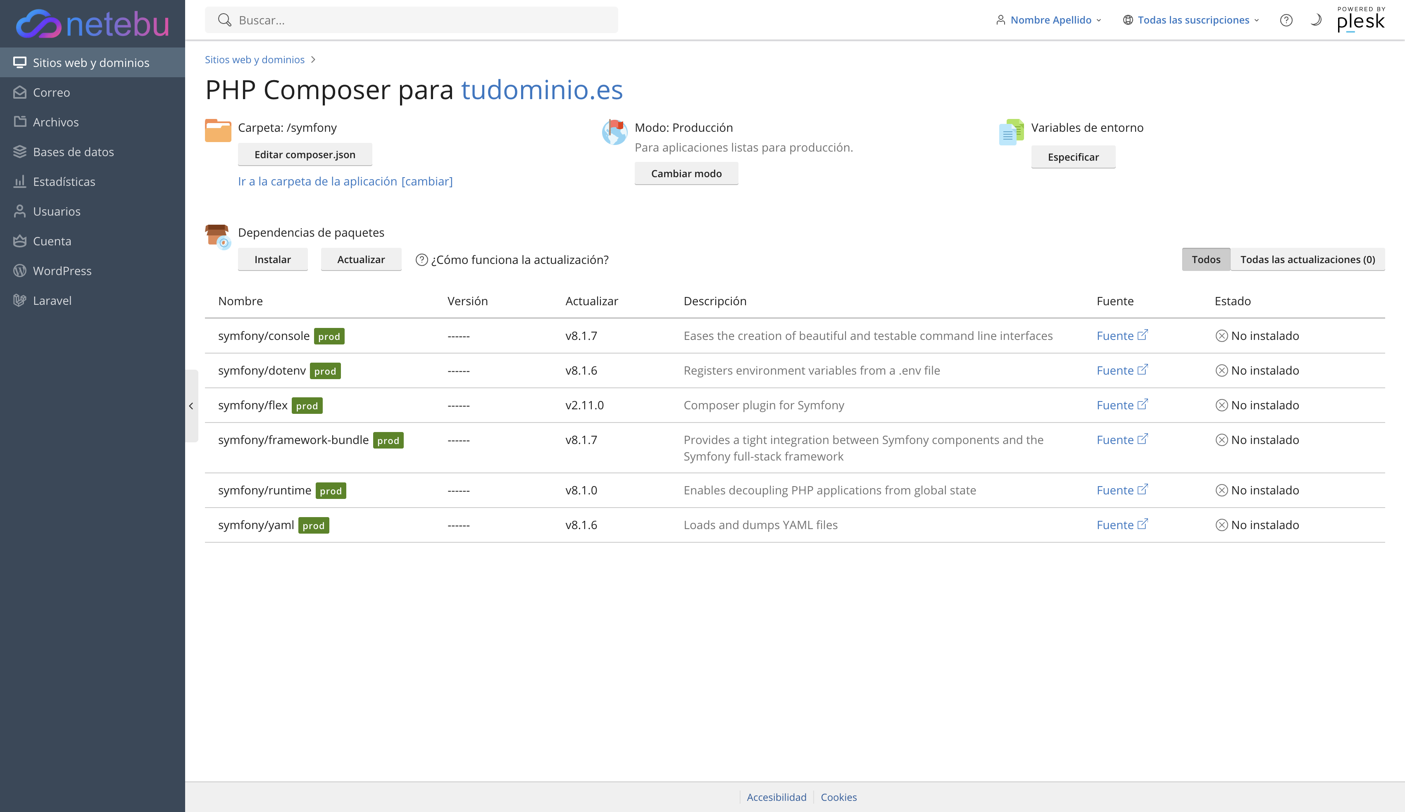Viewport: 1405px width, 812px height.
Task: Click the search magnifier icon
Action: click(224, 20)
